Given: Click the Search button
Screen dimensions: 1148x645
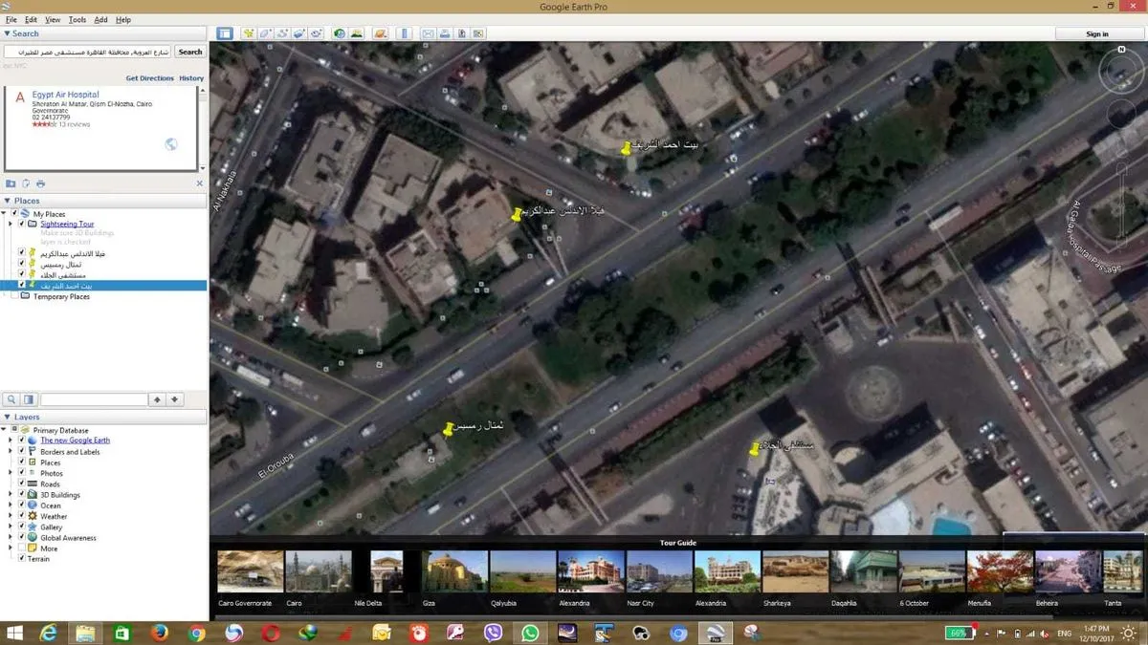Looking at the screenshot, I should click(x=190, y=52).
